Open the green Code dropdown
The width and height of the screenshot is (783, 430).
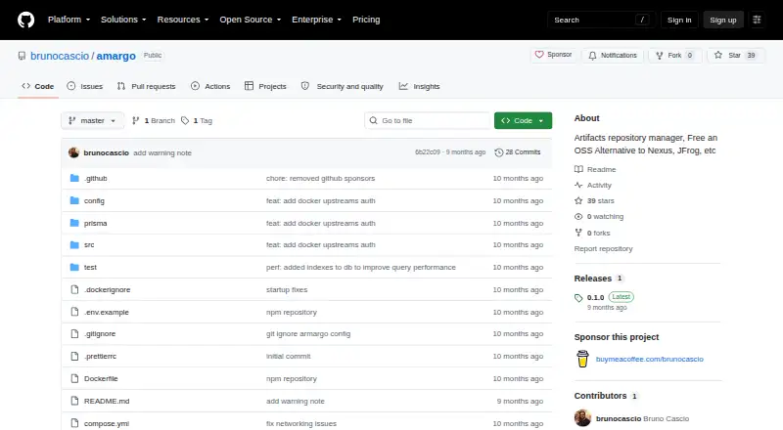523,121
